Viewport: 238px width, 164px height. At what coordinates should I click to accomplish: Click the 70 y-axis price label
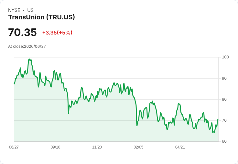tap(224, 120)
